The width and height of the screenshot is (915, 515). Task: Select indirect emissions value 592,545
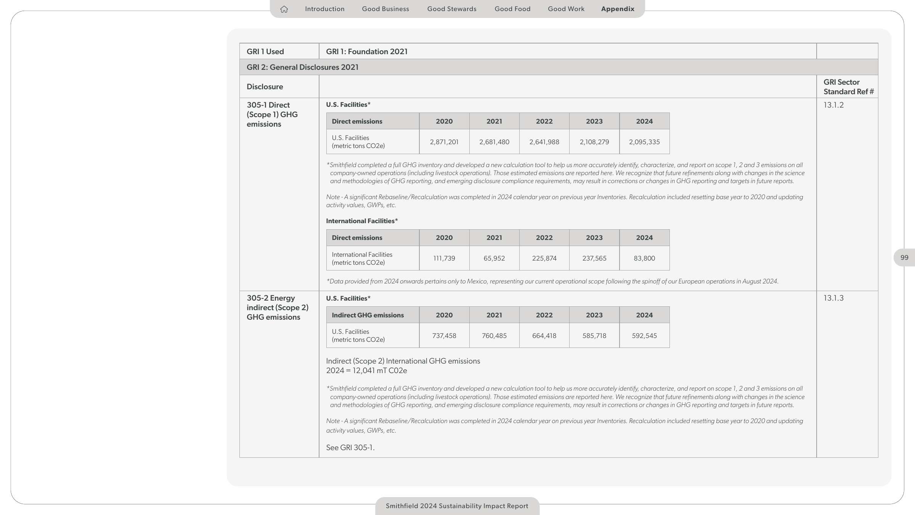point(644,336)
